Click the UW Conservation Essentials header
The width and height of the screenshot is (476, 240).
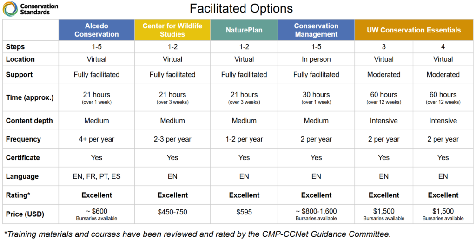414,30
